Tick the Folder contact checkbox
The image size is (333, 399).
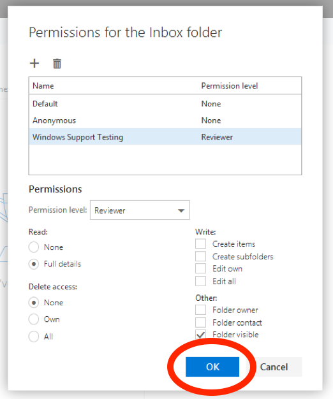point(200,323)
